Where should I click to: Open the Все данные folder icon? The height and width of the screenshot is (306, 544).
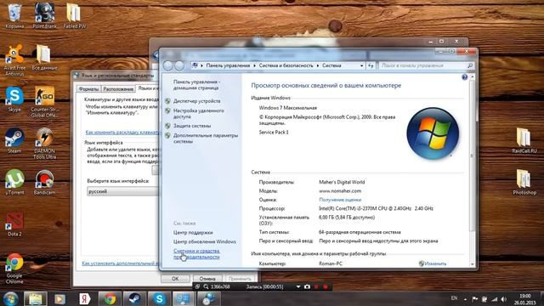(x=44, y=58)
